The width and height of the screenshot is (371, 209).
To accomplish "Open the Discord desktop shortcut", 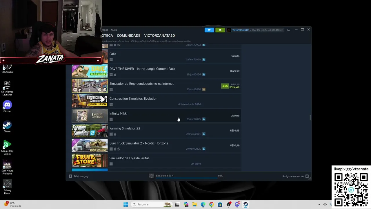I will pyautogui.click(x=7, y=107).
